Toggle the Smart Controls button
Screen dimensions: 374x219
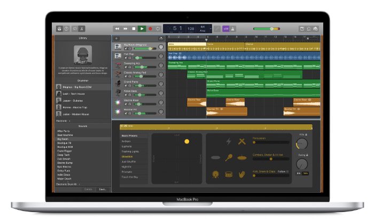75,29
